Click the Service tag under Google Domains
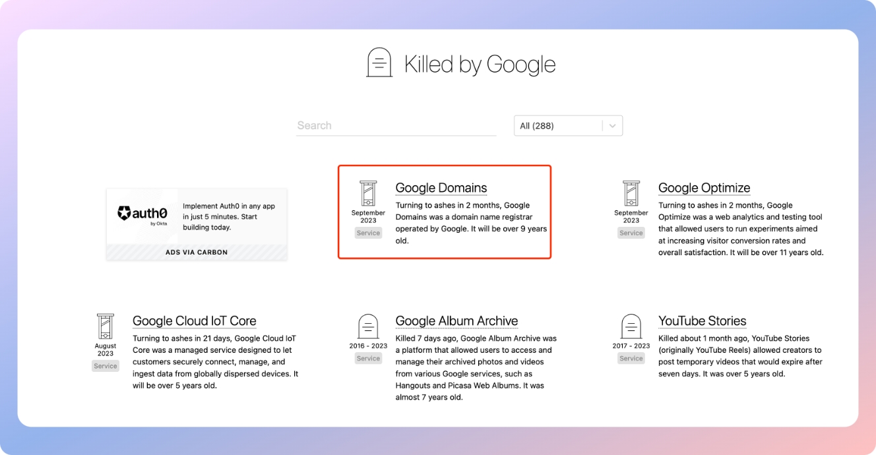The height and width of the screenshot is (455, 876). (368, 233)
